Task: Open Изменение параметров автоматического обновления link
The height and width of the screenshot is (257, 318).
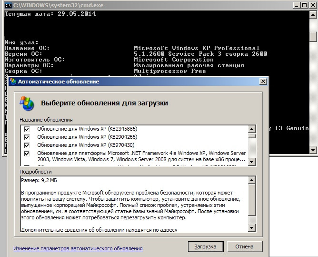Action: click(x=78, y=248)
